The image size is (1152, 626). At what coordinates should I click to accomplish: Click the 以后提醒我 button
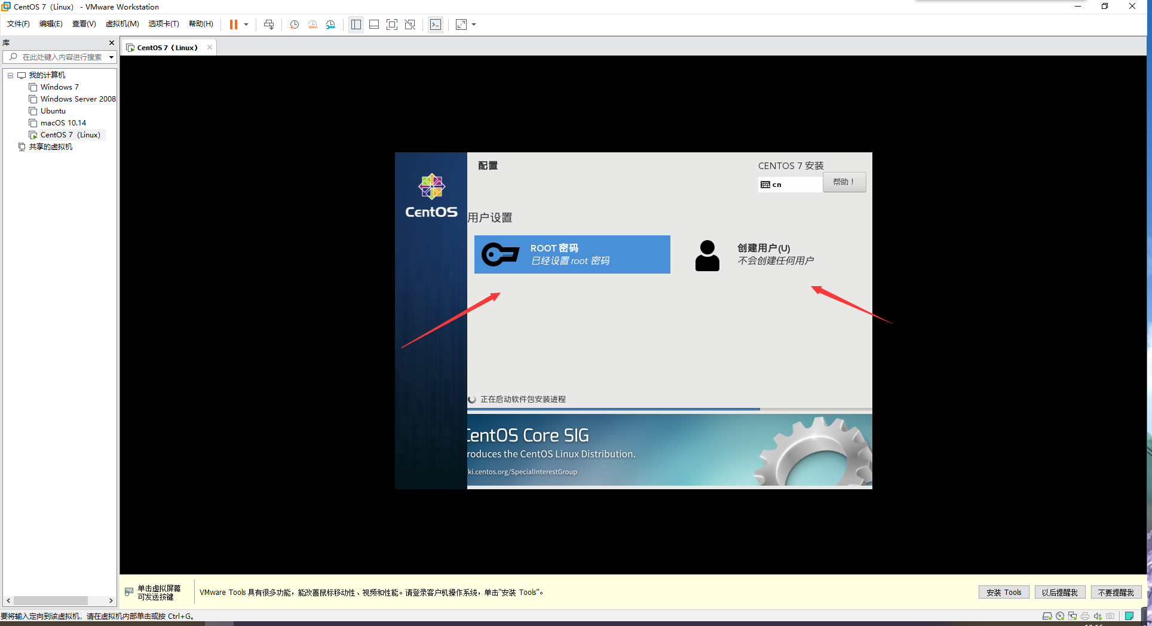1060,593
